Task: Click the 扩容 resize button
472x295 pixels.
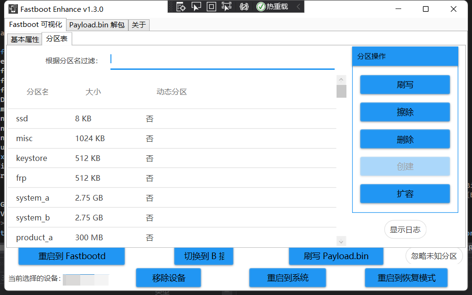Action: (x=405, y=194)
